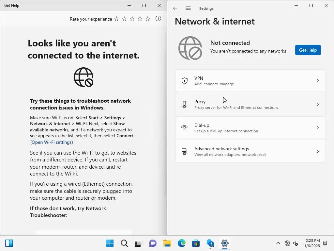Expand Dial-up via its chevron arrow
This screenshot has height=251, width=334.
(x=318, y=128)
